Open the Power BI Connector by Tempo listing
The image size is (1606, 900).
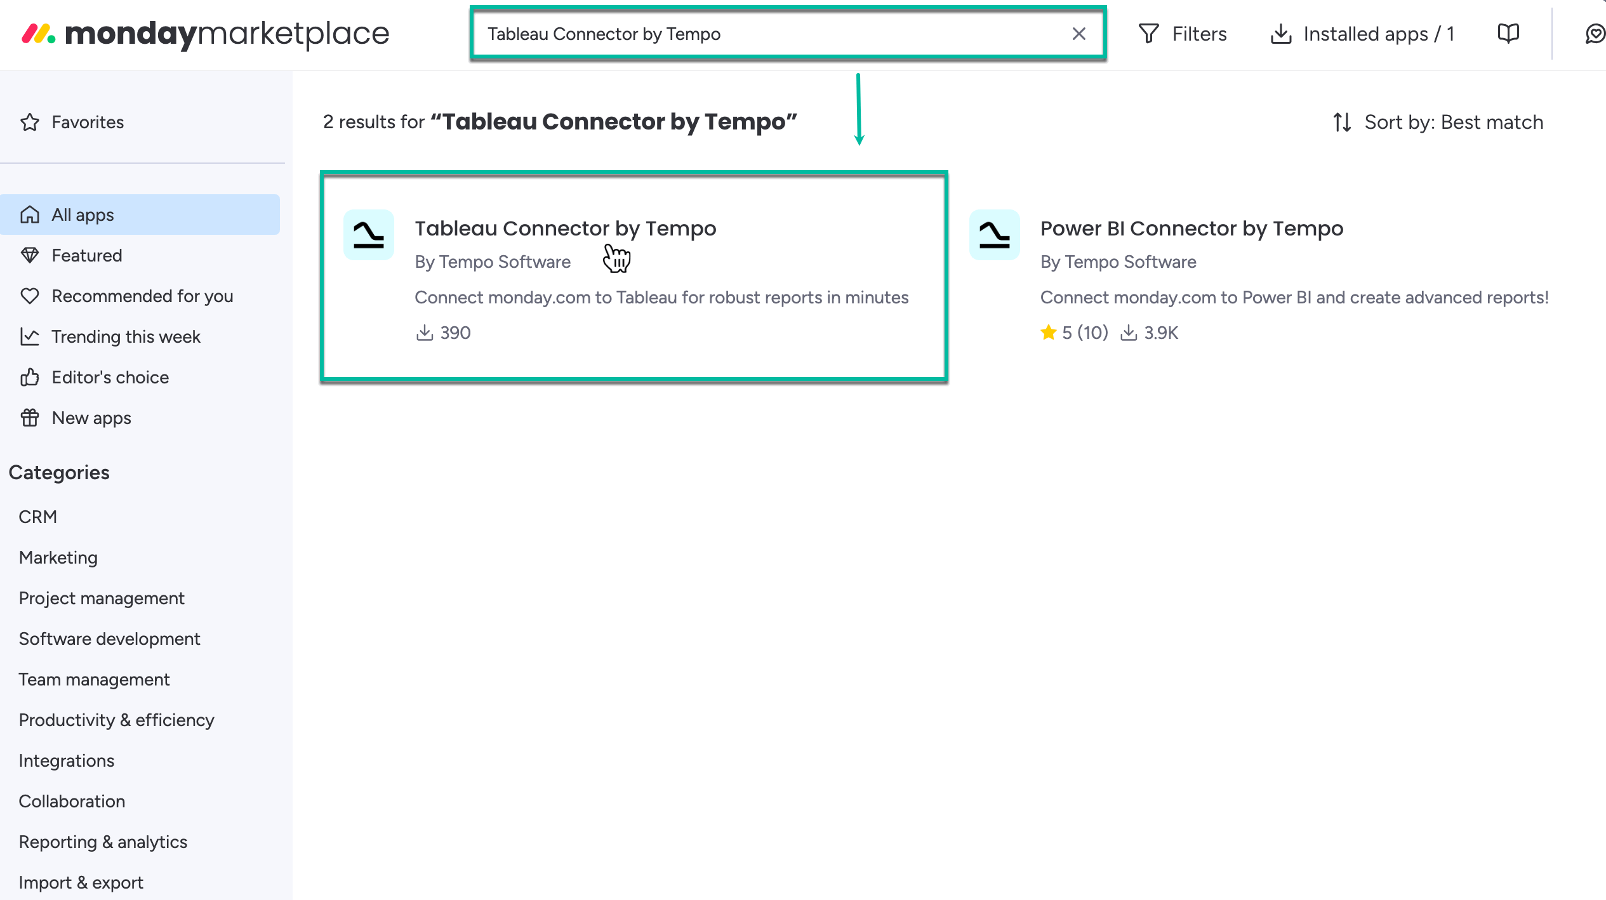point(1191,228)
